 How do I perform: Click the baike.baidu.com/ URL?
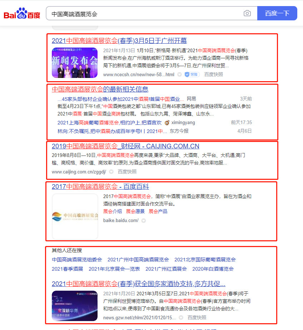coord(121,220)
